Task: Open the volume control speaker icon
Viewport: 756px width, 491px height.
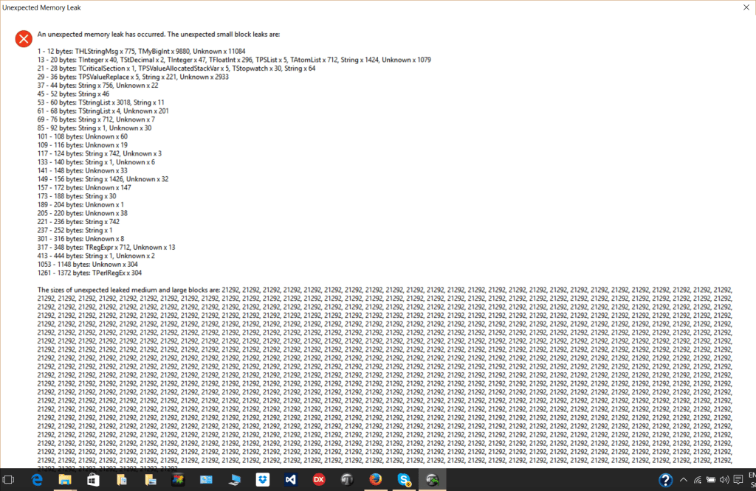Action: click(724, 480)
